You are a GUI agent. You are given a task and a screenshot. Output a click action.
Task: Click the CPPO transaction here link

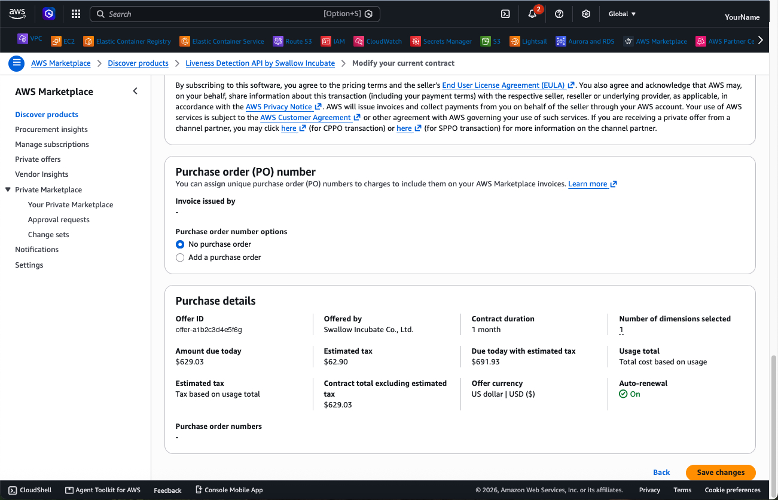294,128
